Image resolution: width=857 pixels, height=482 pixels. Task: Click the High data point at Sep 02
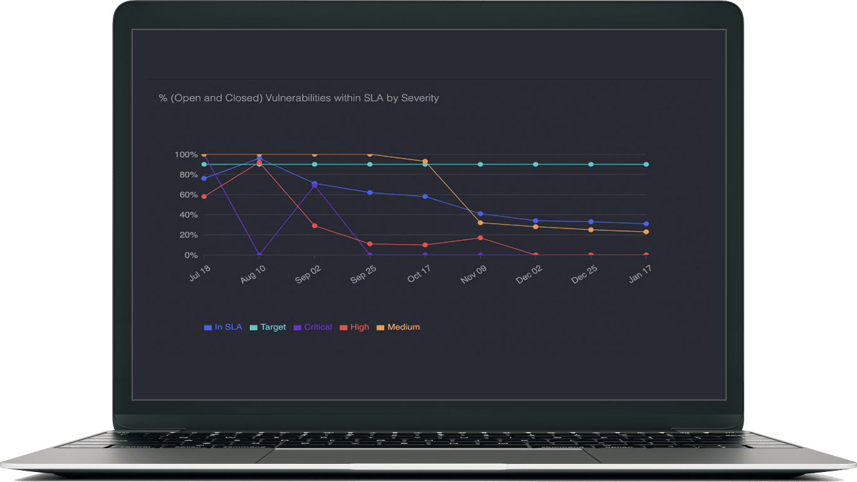tap(314, 225)
